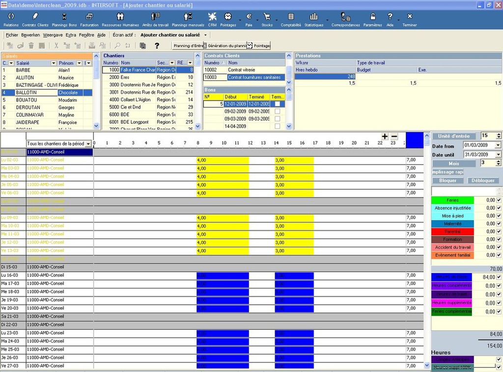503x372 pixels.
Task: Expand the Date from dropdown
Action: point(498,146)
